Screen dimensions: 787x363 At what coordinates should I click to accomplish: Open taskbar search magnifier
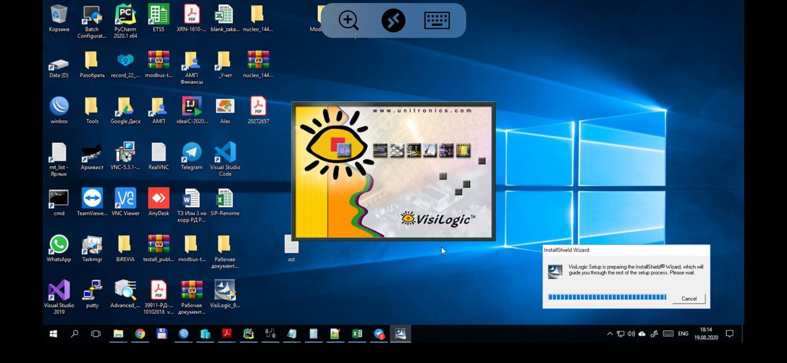(74, 334)
